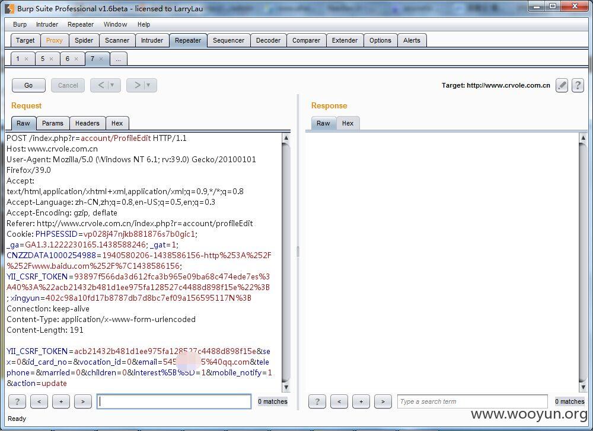Click the plus options button in request search
The image size is (593, 431).
point(61,401)
